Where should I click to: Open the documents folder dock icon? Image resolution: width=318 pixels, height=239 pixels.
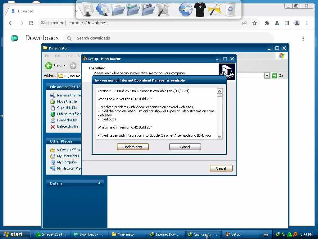pos(118,9)
